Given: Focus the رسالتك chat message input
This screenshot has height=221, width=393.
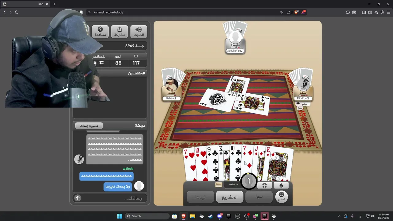Looking at the screenshot, I should coord(114,198).
